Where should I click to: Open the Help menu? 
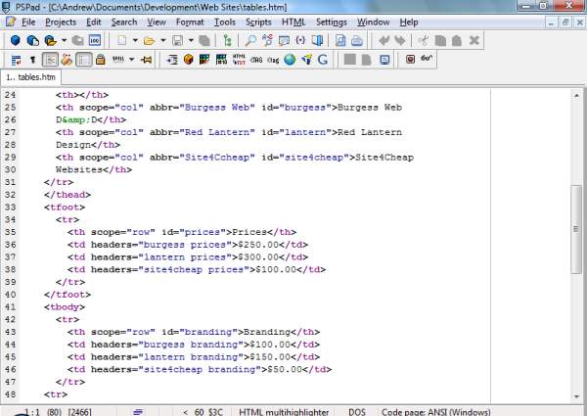[x=408, y=23]
